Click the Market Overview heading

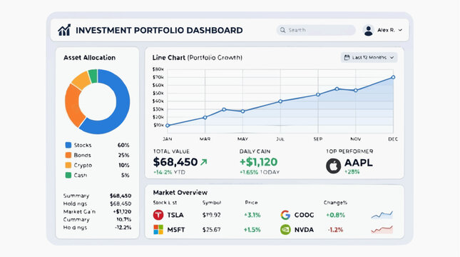point(180,193)
